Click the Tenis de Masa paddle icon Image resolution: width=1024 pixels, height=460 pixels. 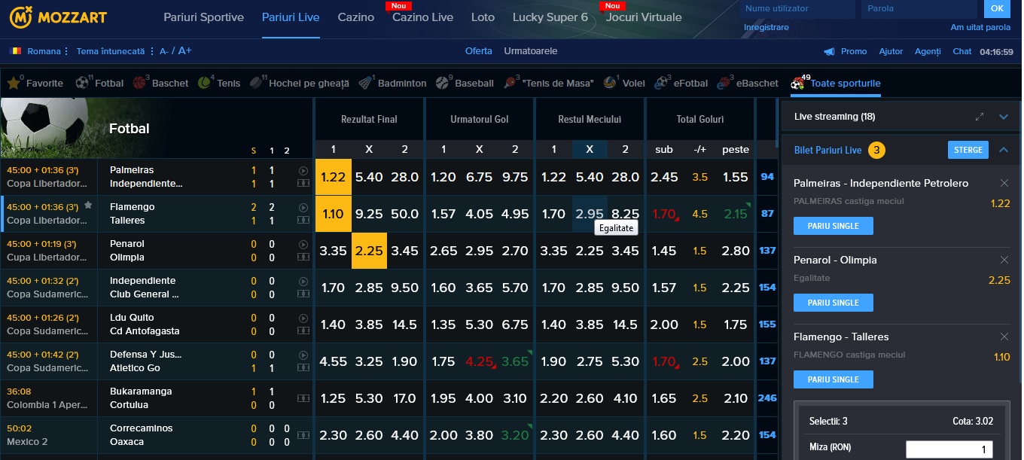point(510,83)
